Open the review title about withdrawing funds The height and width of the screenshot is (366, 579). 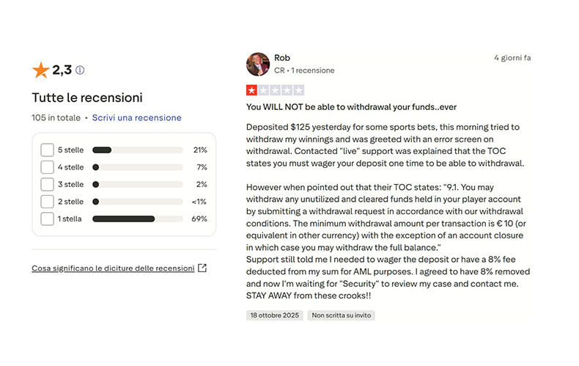(351, 107)
